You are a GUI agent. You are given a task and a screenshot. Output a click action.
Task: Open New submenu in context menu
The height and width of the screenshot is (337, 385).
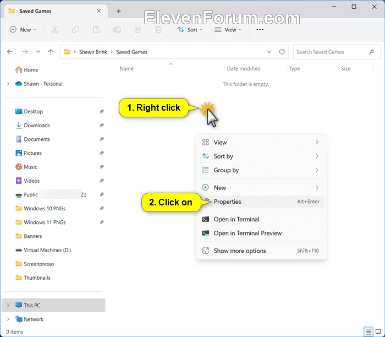click(x=261, y=188)
